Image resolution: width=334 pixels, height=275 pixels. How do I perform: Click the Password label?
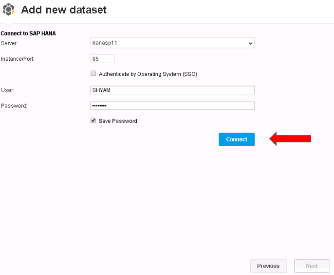[x=14, y=106]
